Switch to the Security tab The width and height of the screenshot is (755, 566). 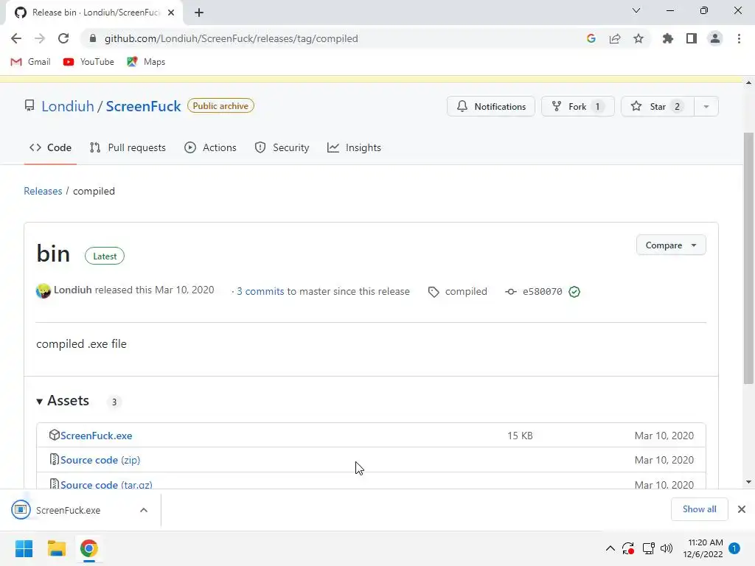point(282,147)
